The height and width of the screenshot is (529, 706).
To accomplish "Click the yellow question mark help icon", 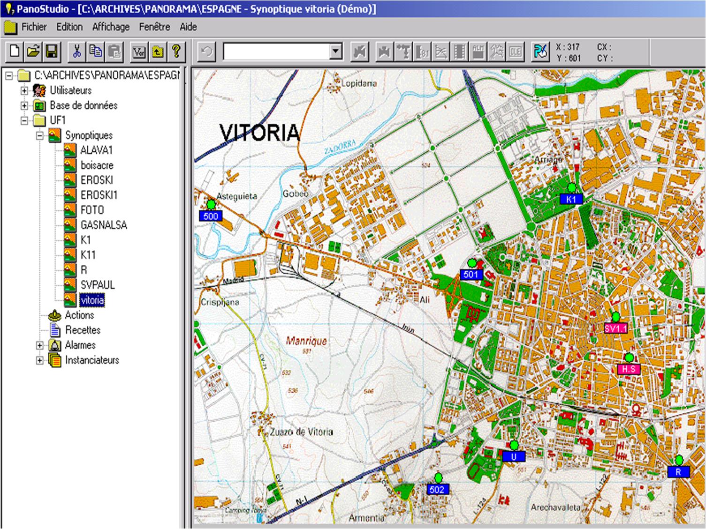I will (176, 52).
